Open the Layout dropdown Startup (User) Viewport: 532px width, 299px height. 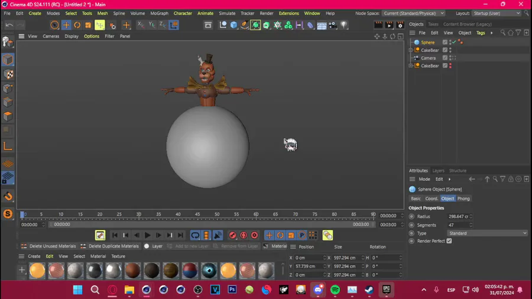point(497,13)
